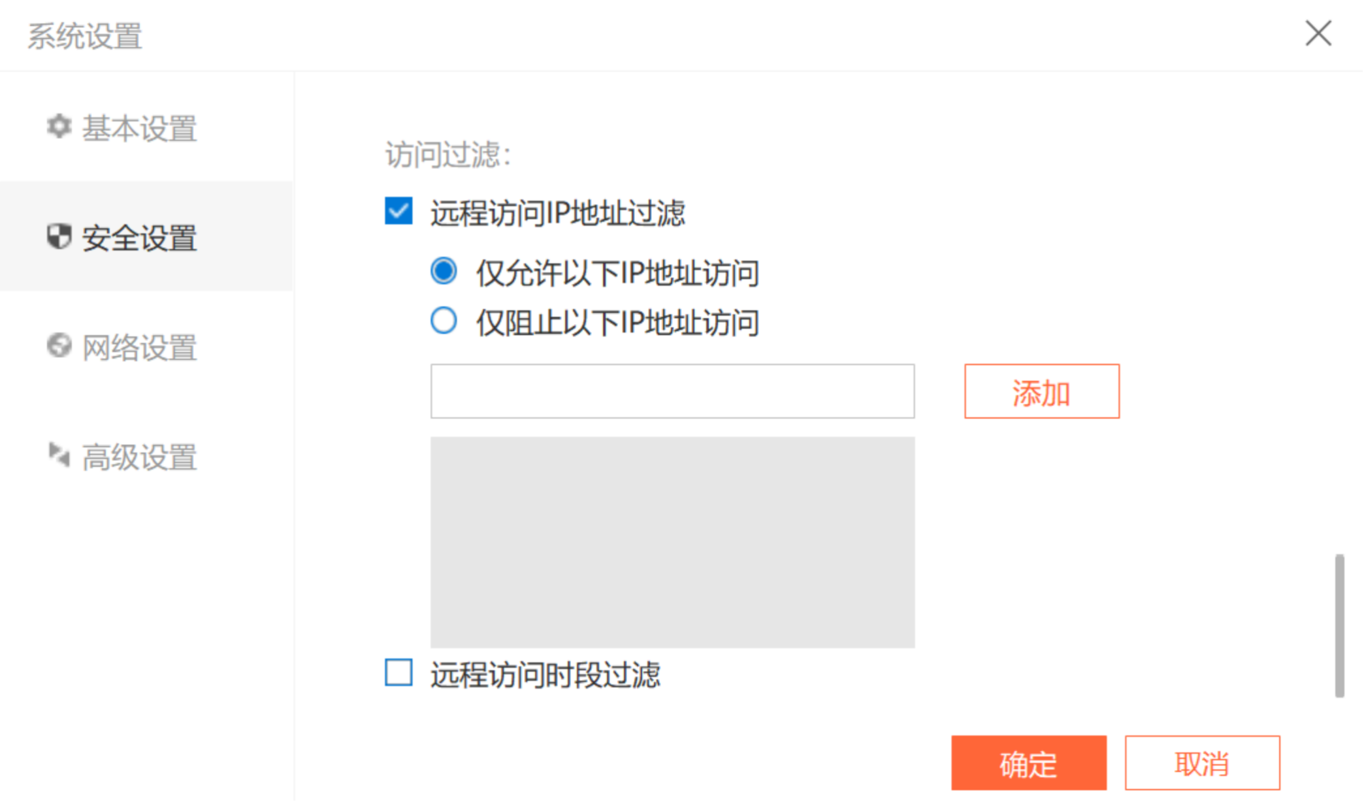Uncheck the 远程访问IP地址过滤 checkbox
Screen dimensions: 1364x802
pos(398,212)
